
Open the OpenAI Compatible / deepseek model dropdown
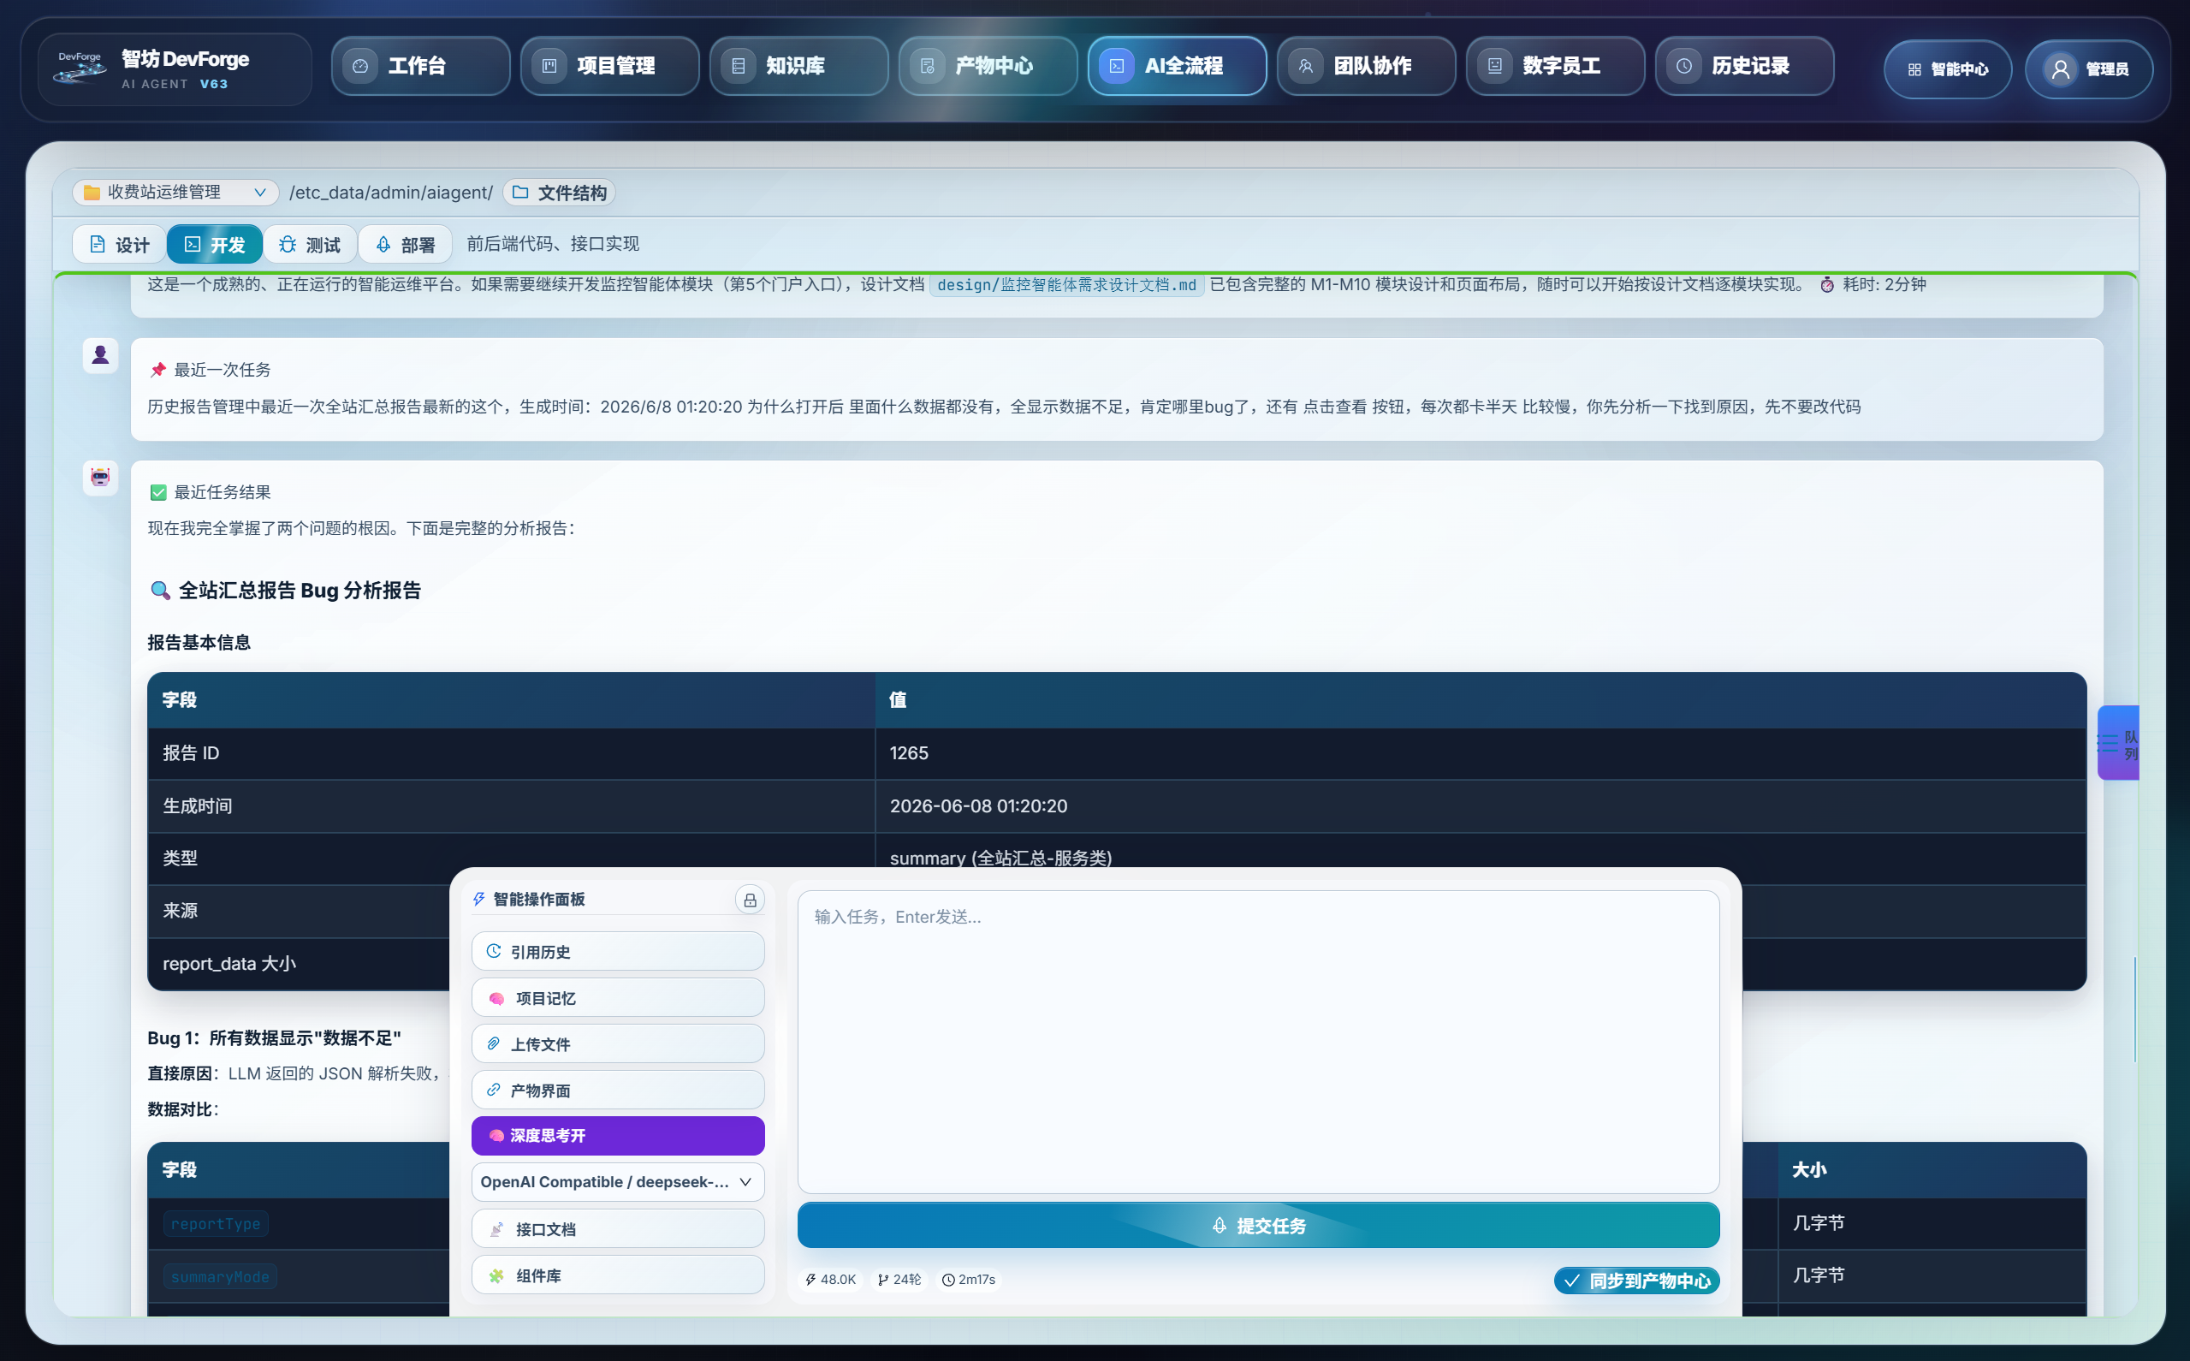point(618,1182)
